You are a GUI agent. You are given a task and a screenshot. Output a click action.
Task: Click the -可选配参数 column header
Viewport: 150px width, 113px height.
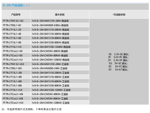pos(119,15)
